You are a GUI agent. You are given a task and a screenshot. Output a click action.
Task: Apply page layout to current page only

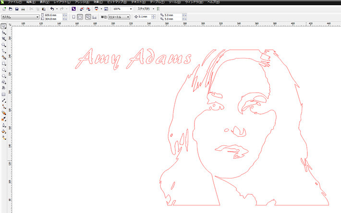pyautogui.click(x=95, y=17)
